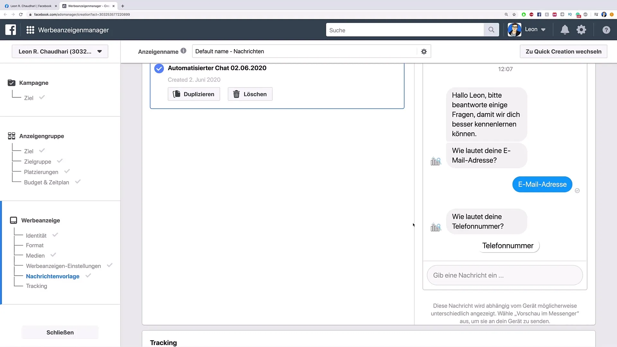Click the Werbeanzeige icon in sidebar

click(13, 220)
